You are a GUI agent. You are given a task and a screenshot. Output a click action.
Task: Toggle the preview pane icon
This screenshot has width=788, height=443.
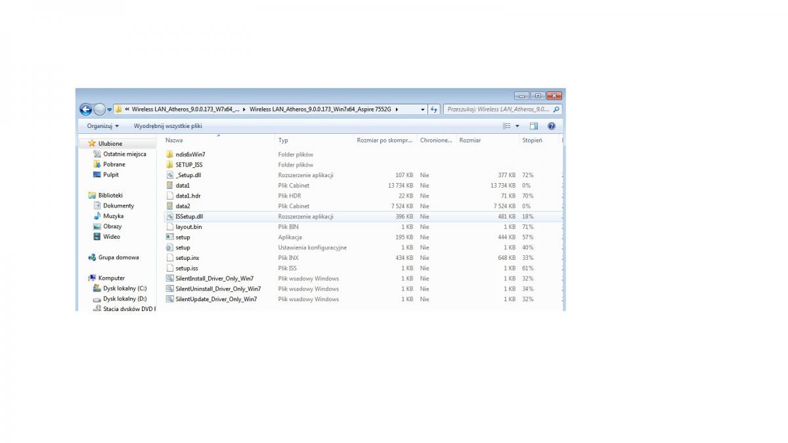point(534,126)
